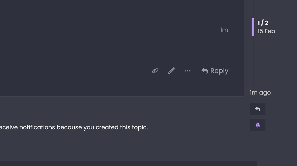Open the post's "1m" timestamp link

pyautogui.click(x=224, y=30)
